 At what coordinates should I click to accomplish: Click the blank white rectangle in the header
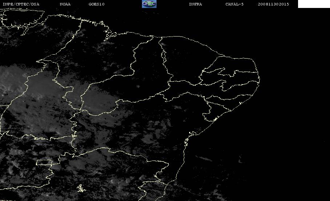(314, 4)
